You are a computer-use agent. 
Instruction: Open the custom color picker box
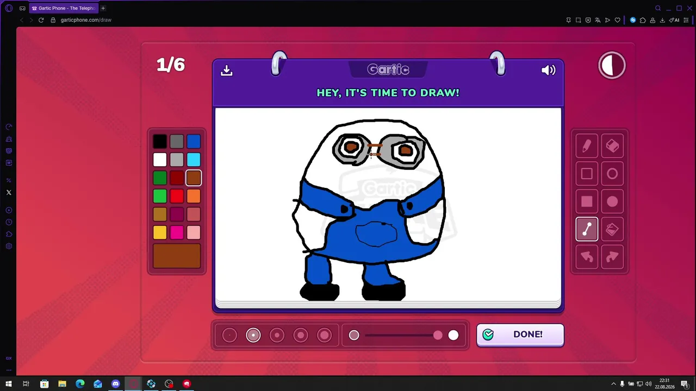pyautogui.click(x=177, y=256)
